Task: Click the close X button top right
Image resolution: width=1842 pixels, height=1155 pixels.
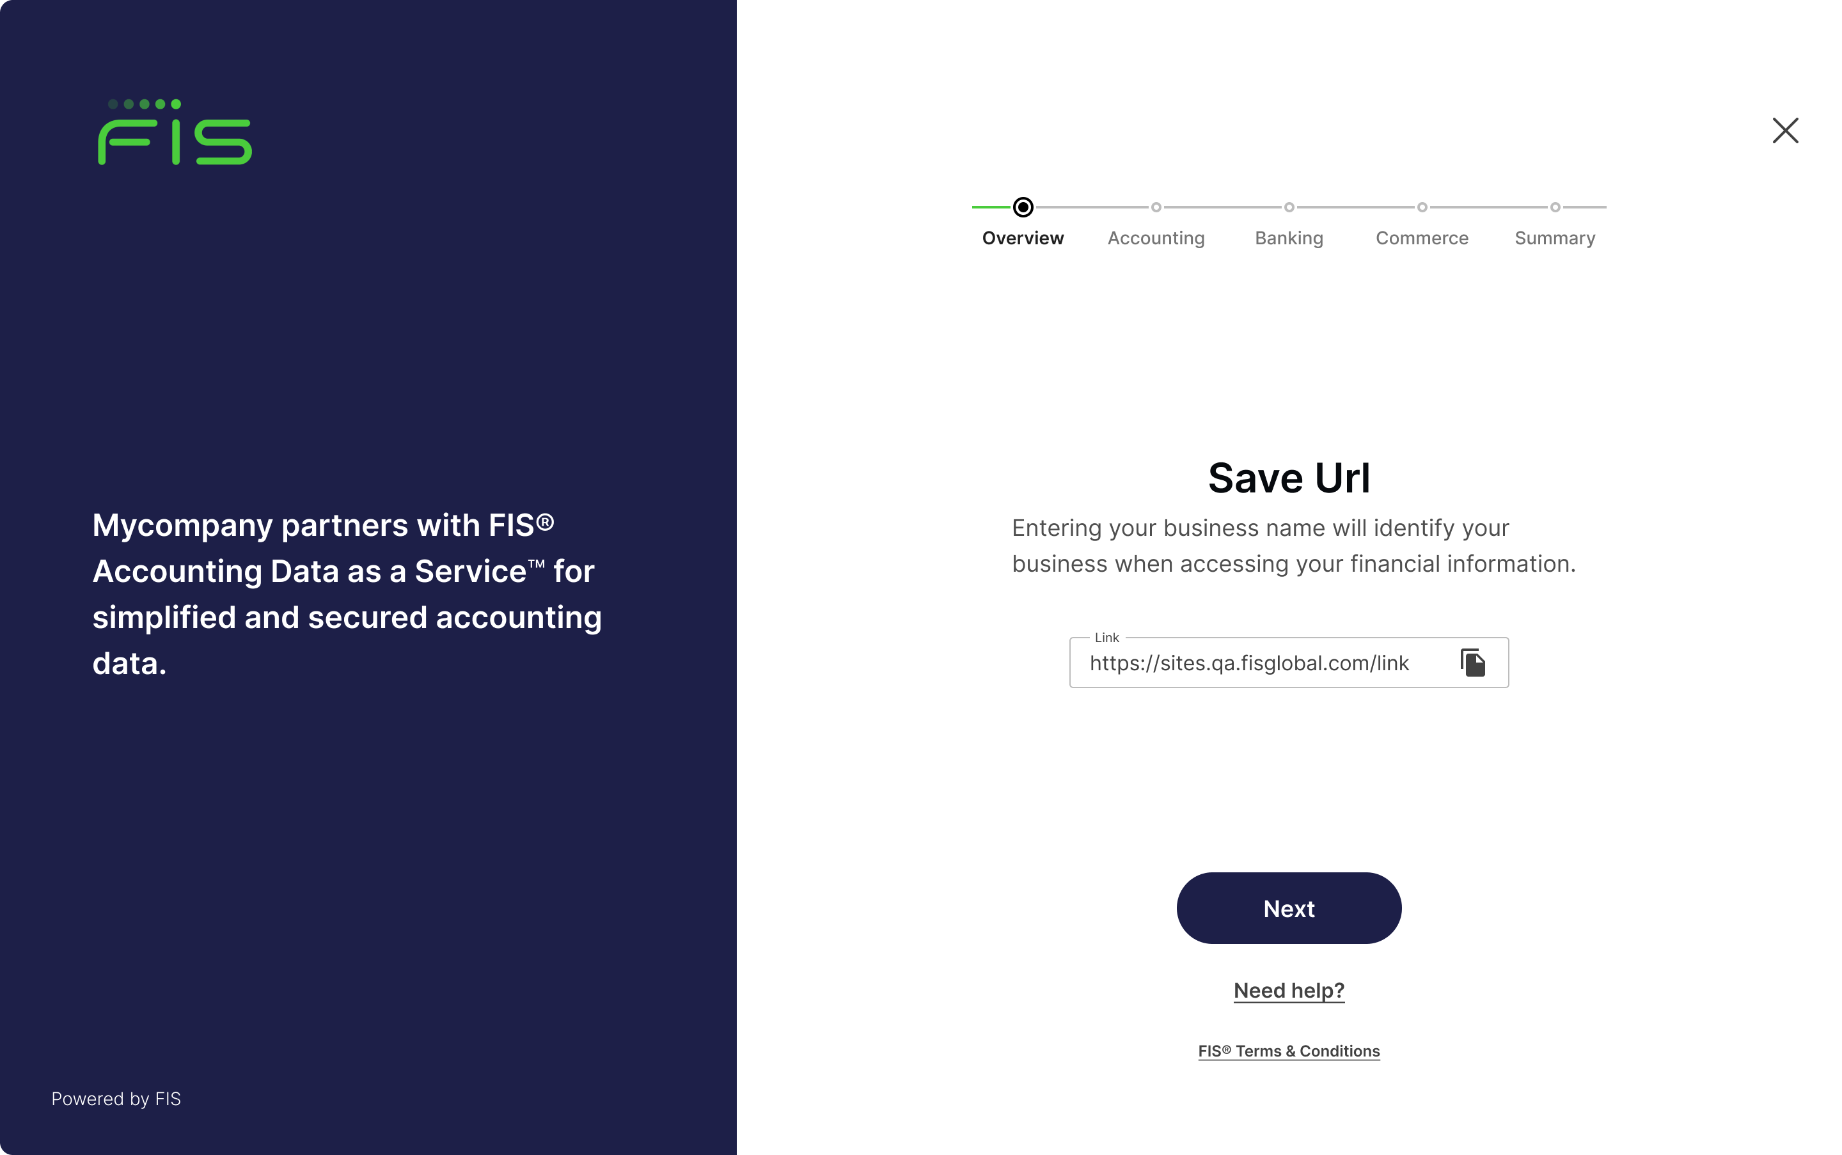Action: coord(1785,129)
